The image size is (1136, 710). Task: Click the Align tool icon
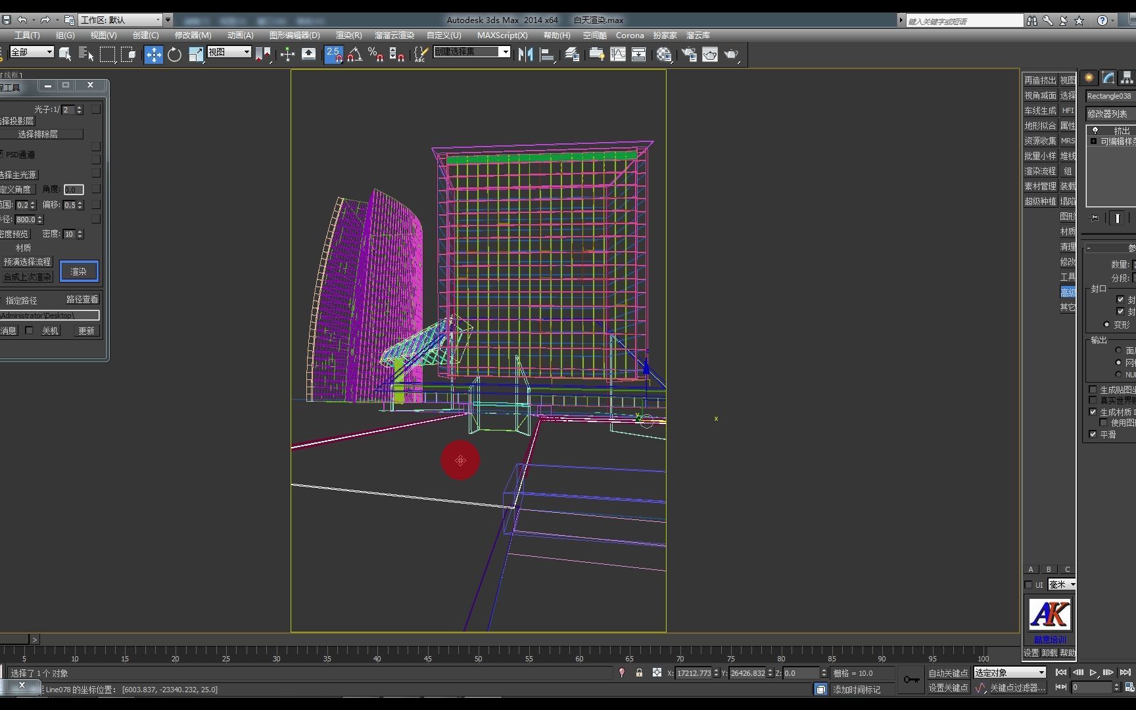coord(547,55)
